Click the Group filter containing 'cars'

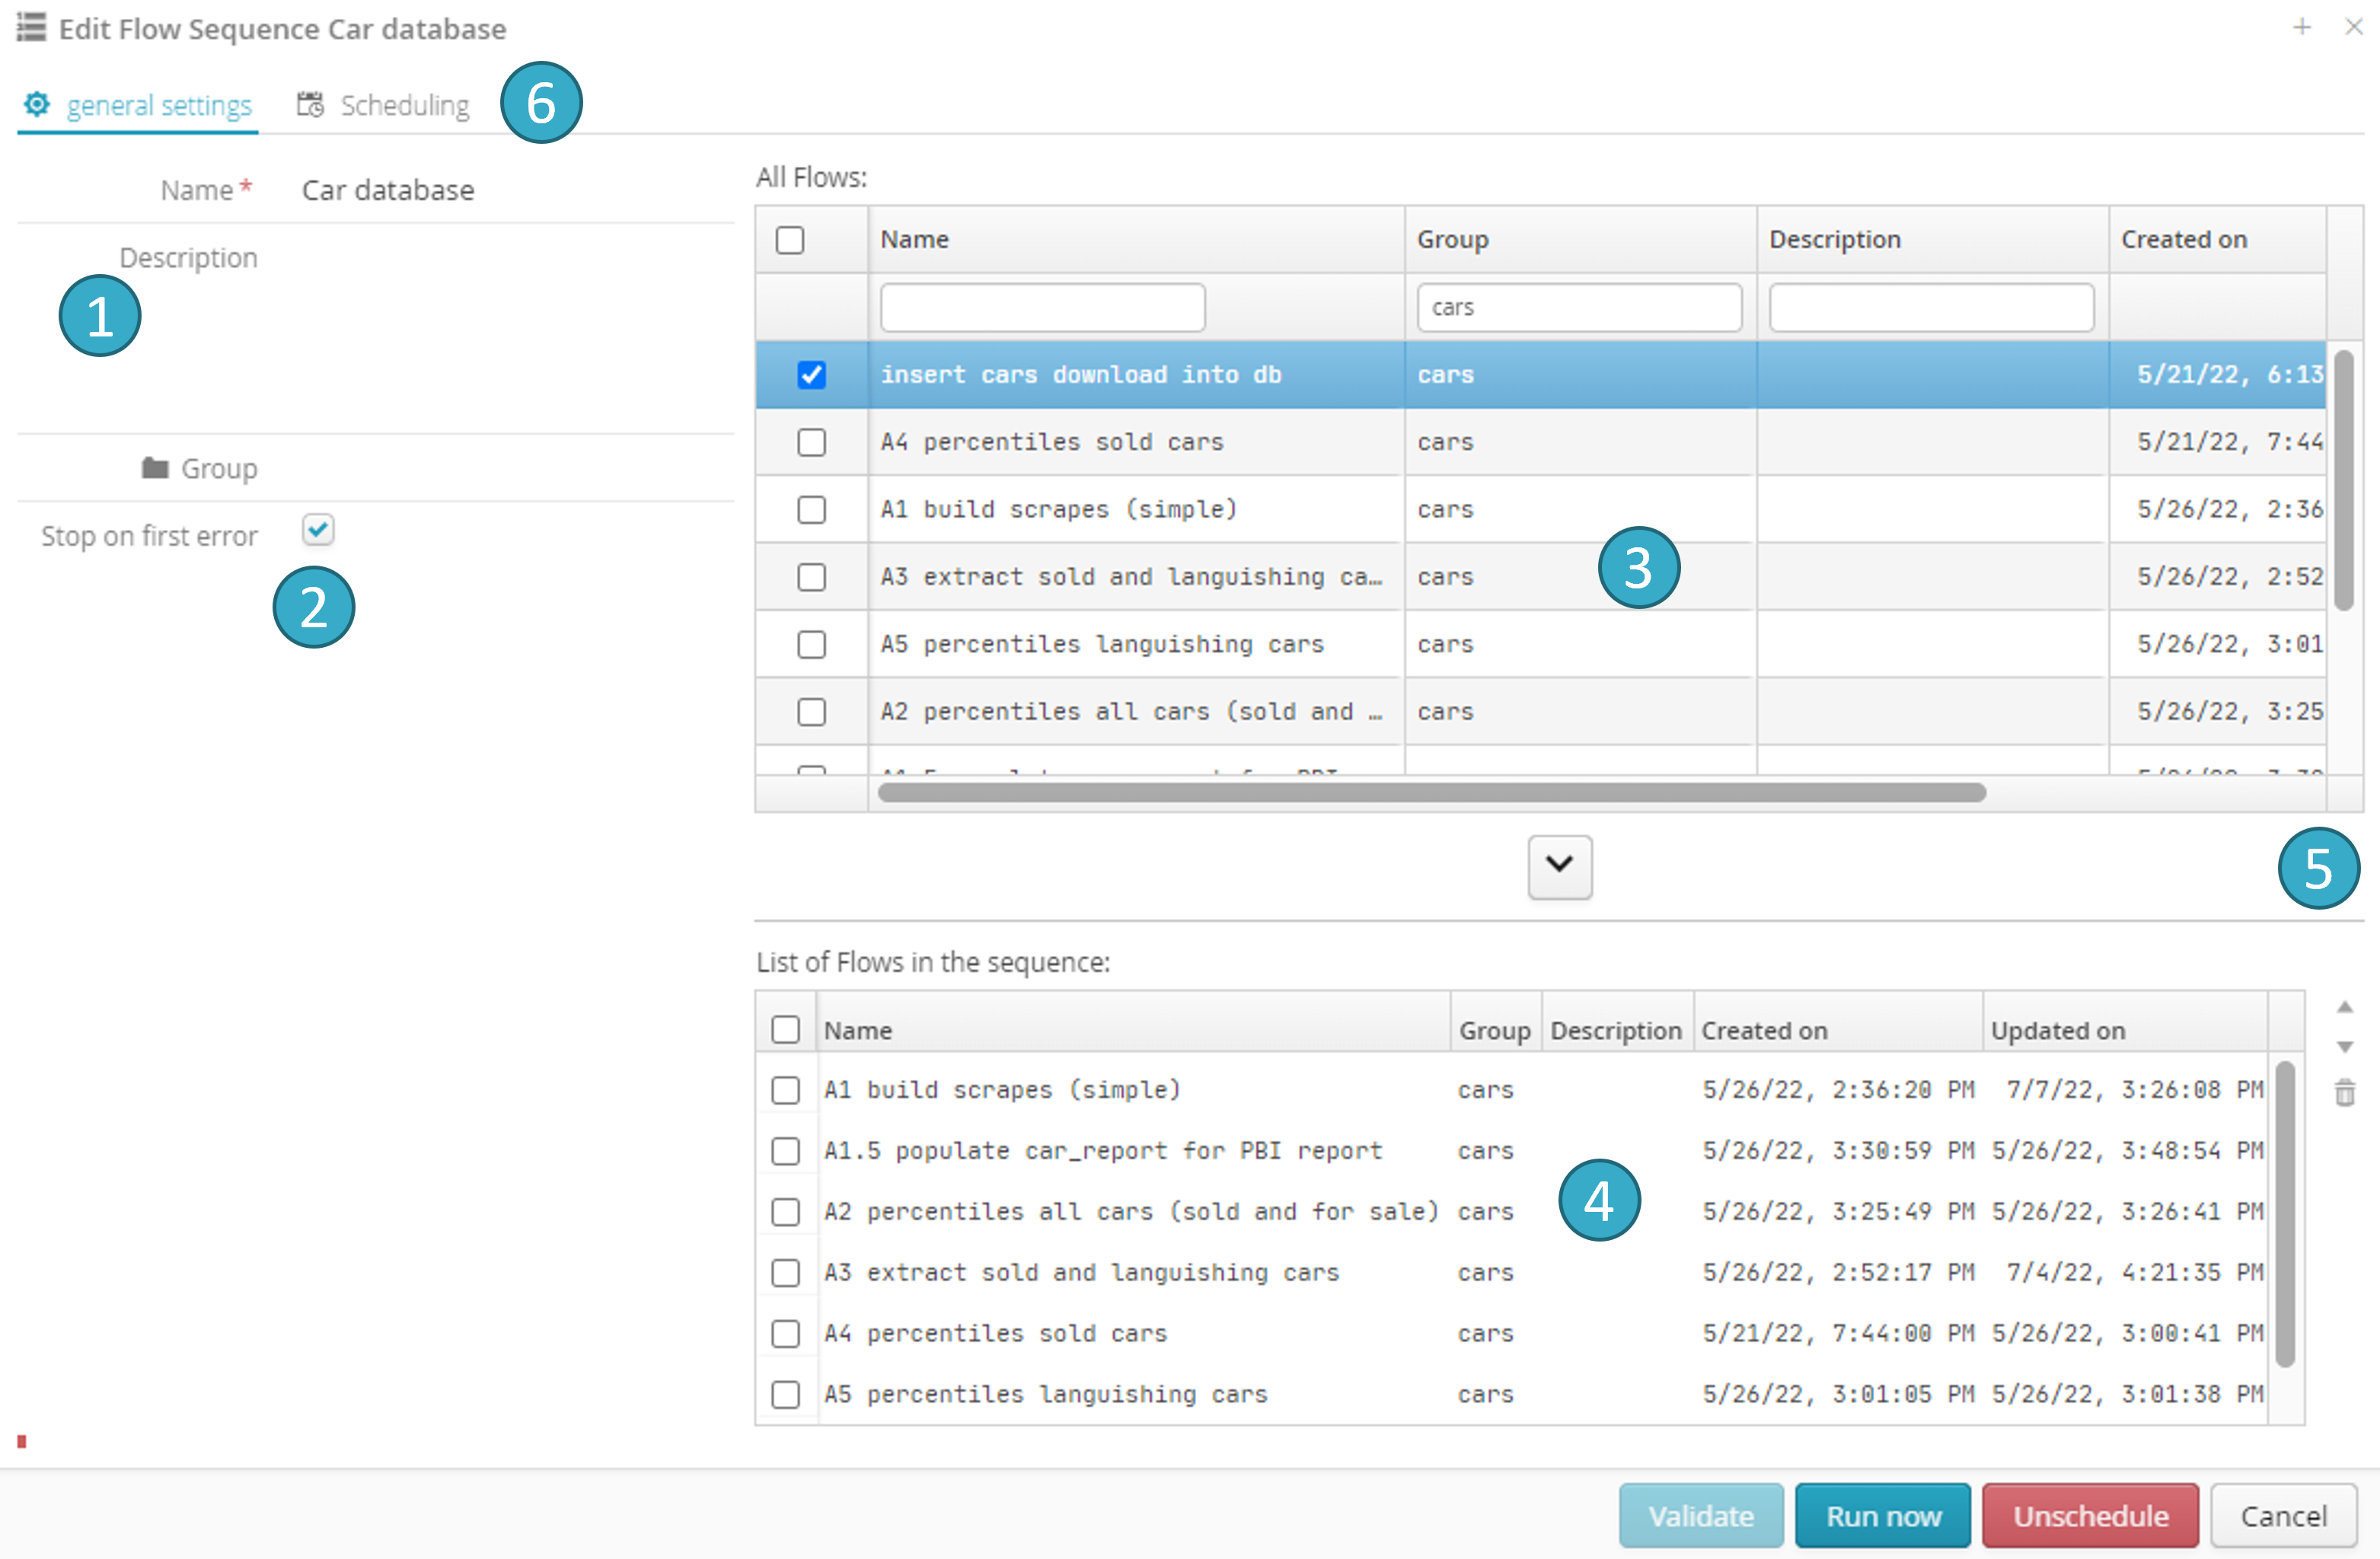[x=1579, y=307]
